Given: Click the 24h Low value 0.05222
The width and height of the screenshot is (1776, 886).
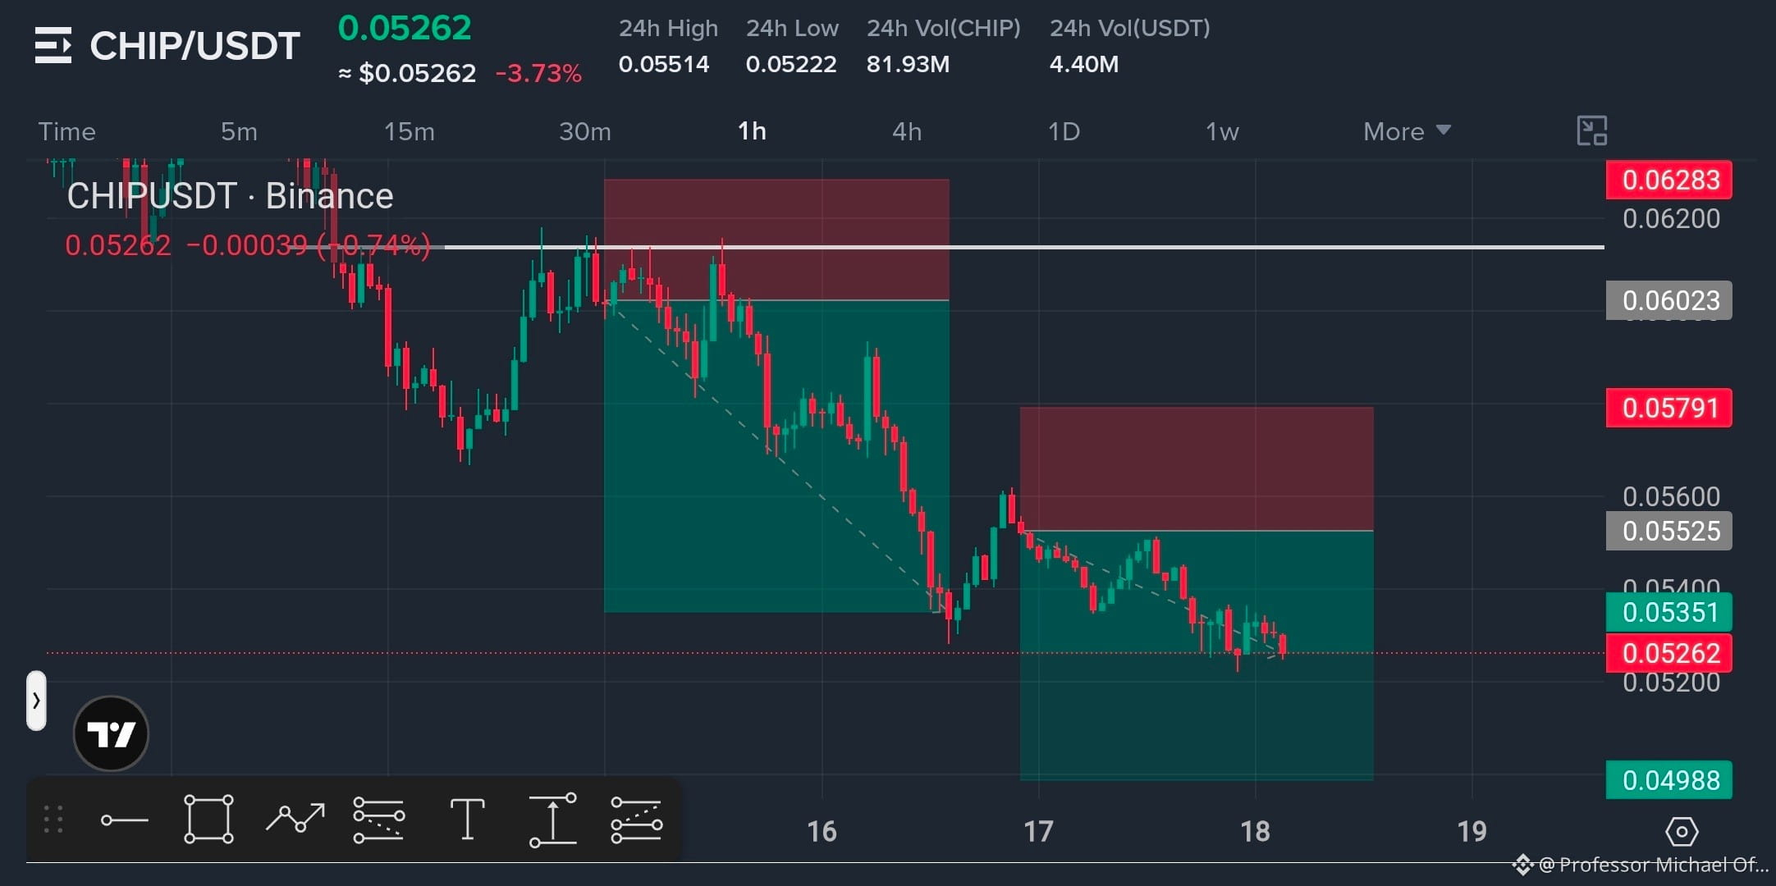Looking at the screenshot, I should pos(791,64).
